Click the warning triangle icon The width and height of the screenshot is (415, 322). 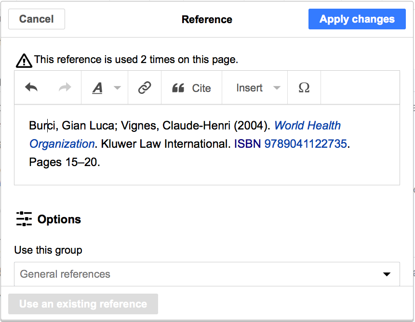pyautogui.click(x=24, y=61)
